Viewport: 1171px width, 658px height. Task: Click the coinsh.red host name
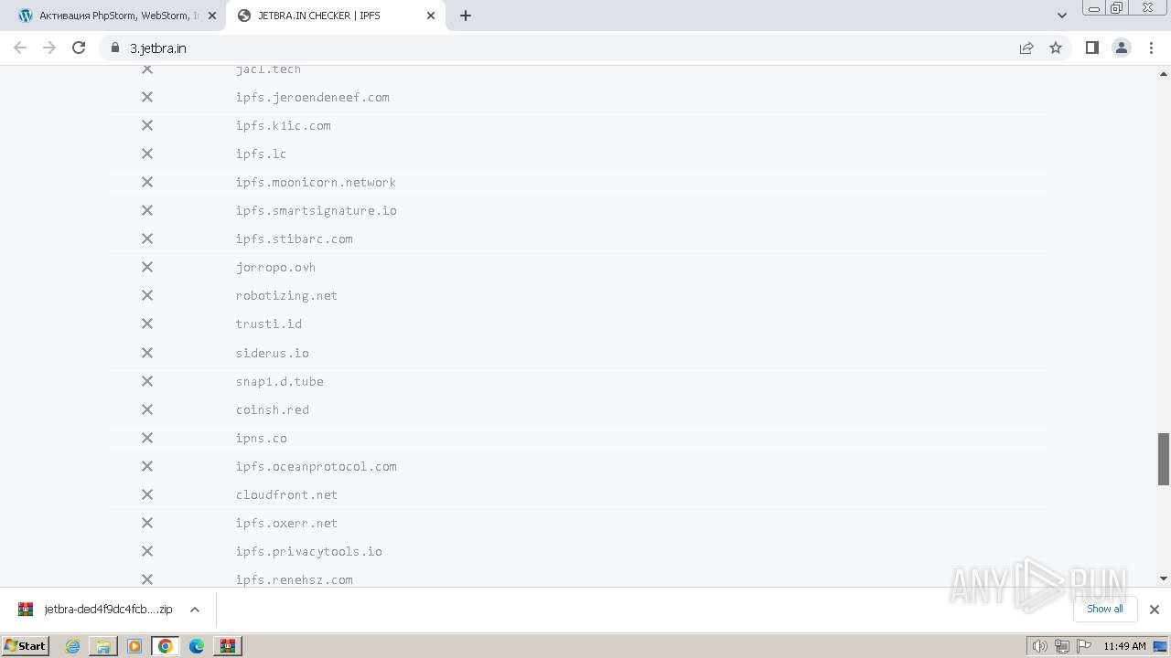(x=272, y=409)
